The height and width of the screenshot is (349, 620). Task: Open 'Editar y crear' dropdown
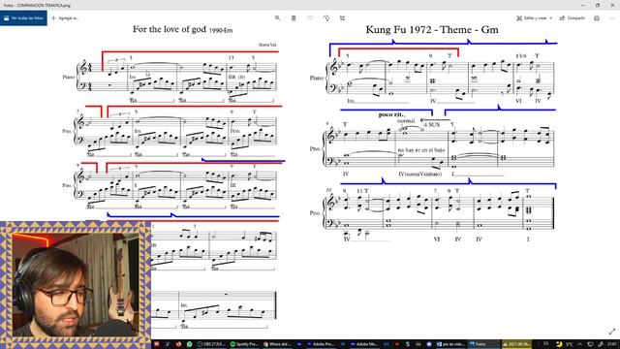pos(535,18)
